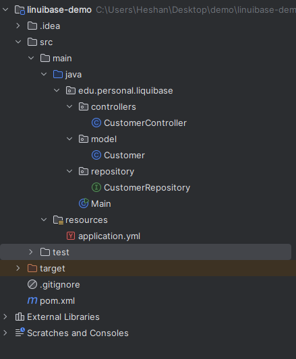
Task: Collapse the controllers package
Action: click(x=69, y=106)
